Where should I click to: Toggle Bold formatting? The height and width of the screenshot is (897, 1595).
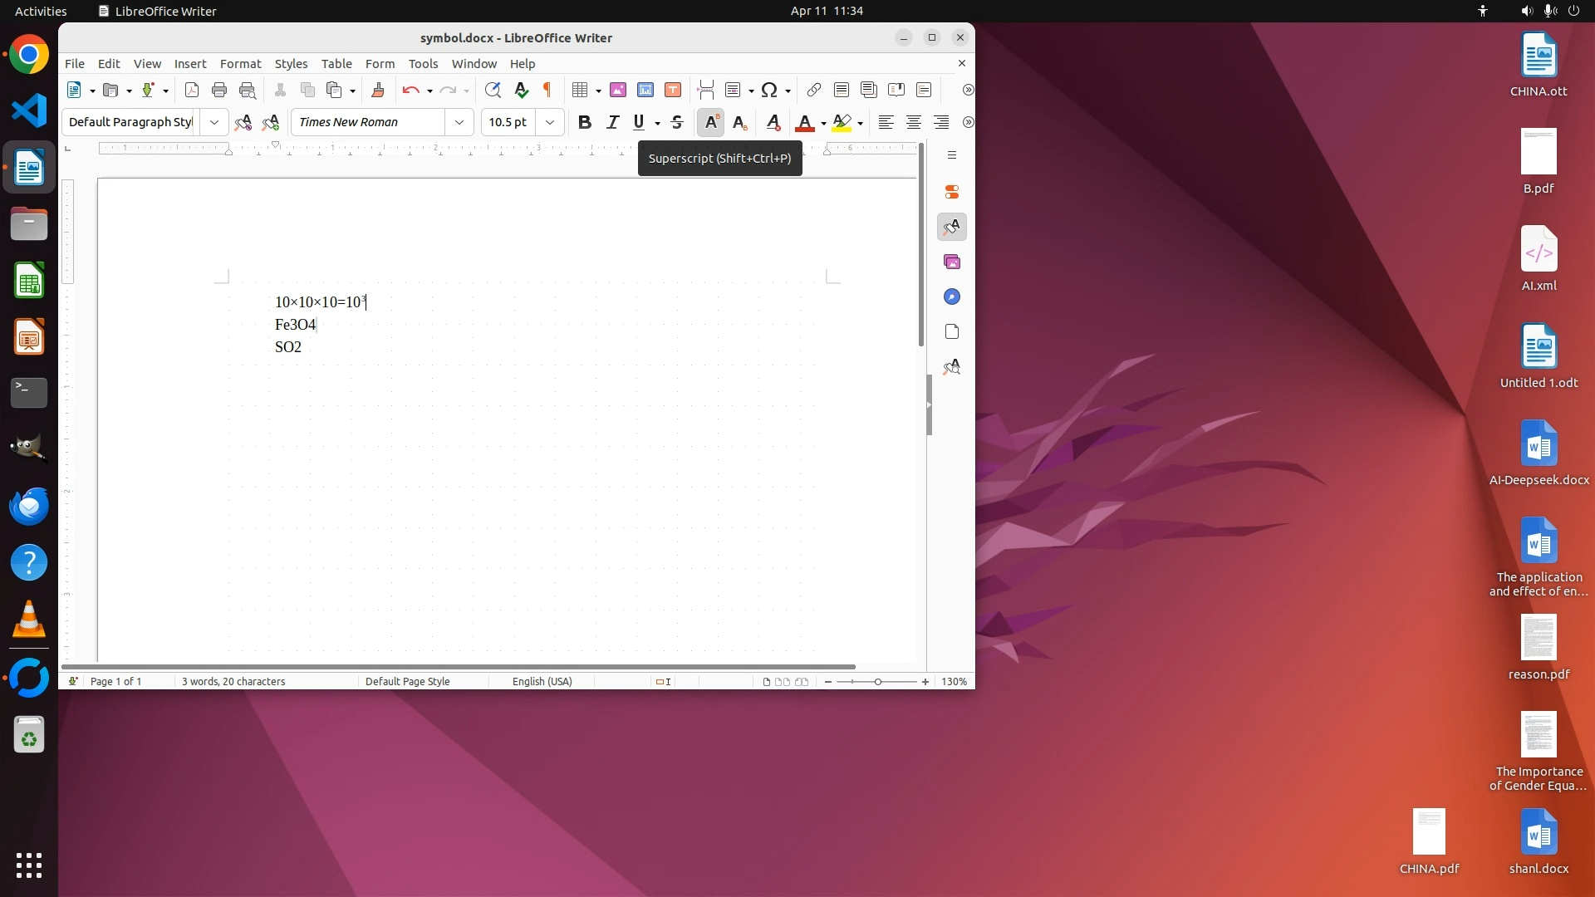[x=584, y=122]
